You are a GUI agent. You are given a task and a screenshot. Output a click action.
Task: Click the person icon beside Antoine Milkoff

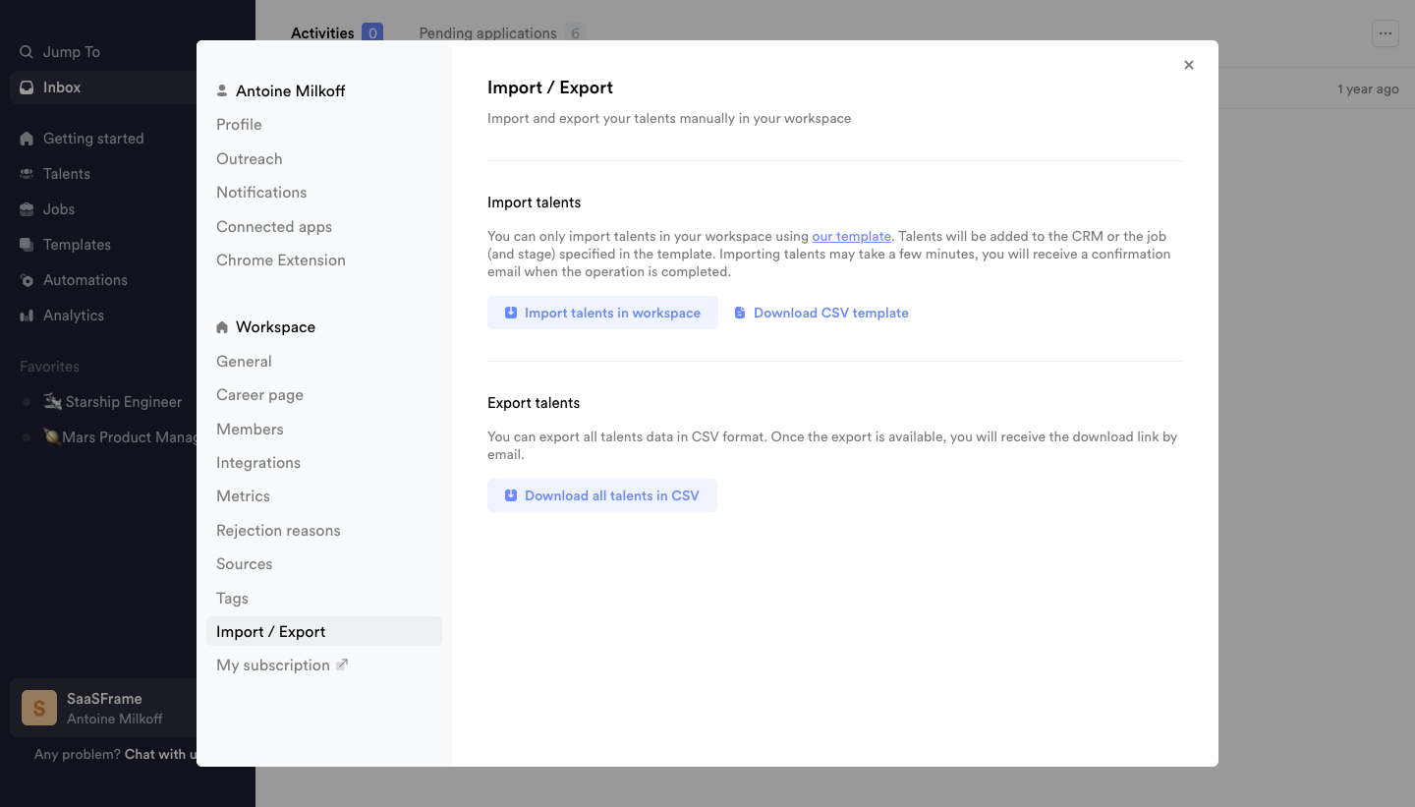pos(222,90)
